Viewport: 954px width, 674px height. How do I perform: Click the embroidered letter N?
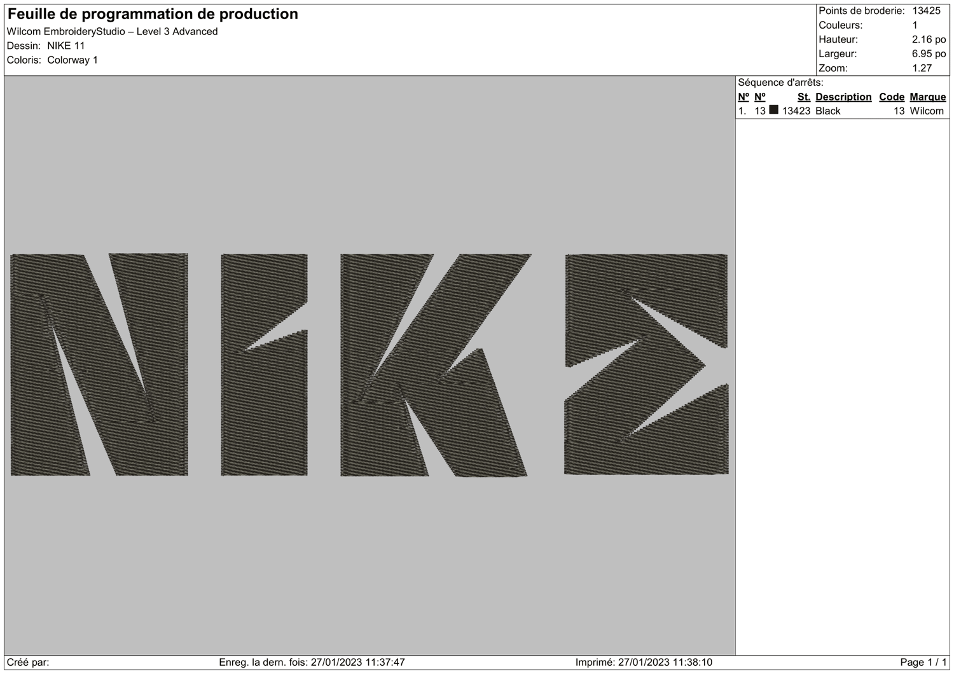point(99,364)
